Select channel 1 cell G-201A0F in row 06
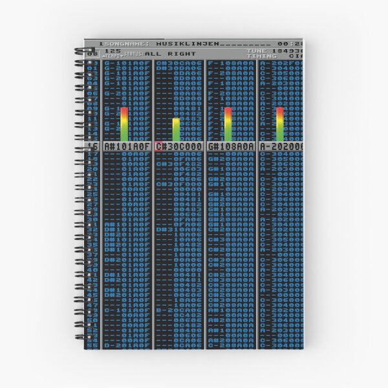The image size is (388, 388). tap(127, 94)
